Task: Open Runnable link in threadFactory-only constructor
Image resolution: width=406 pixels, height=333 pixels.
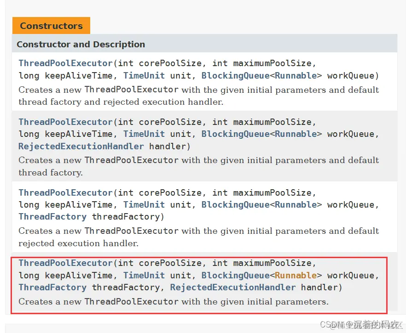Action: pyautogui.click(x=296, y=204)
